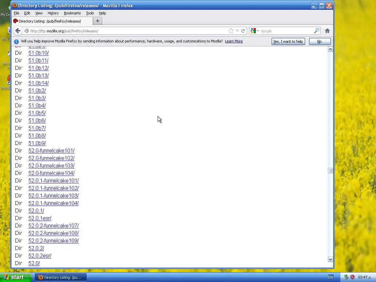Click the Windows Start button
Viewport: 376px width, 282px height.
point(15,277)
